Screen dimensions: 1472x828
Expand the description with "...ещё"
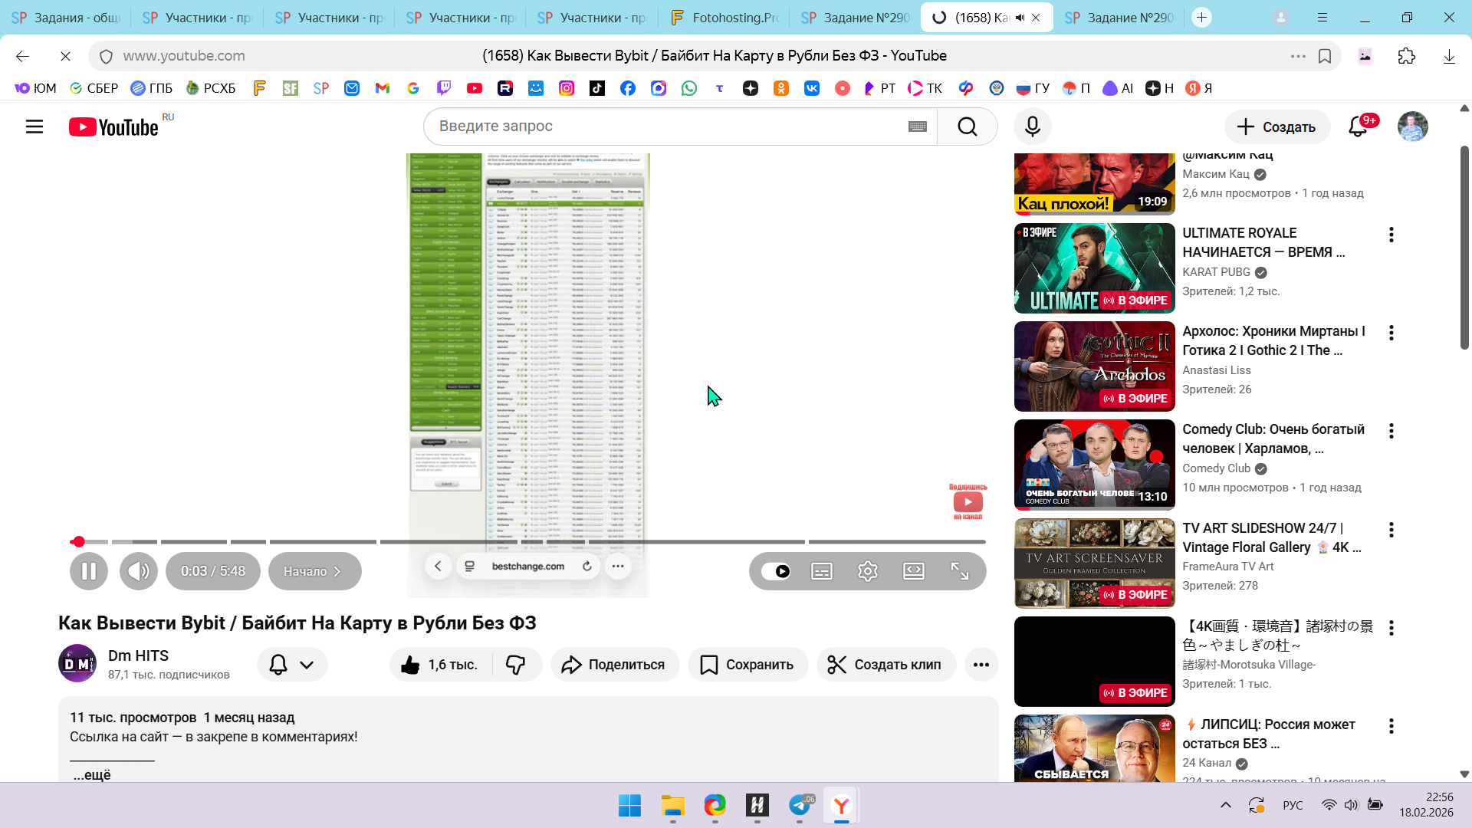tap(92, 775)
